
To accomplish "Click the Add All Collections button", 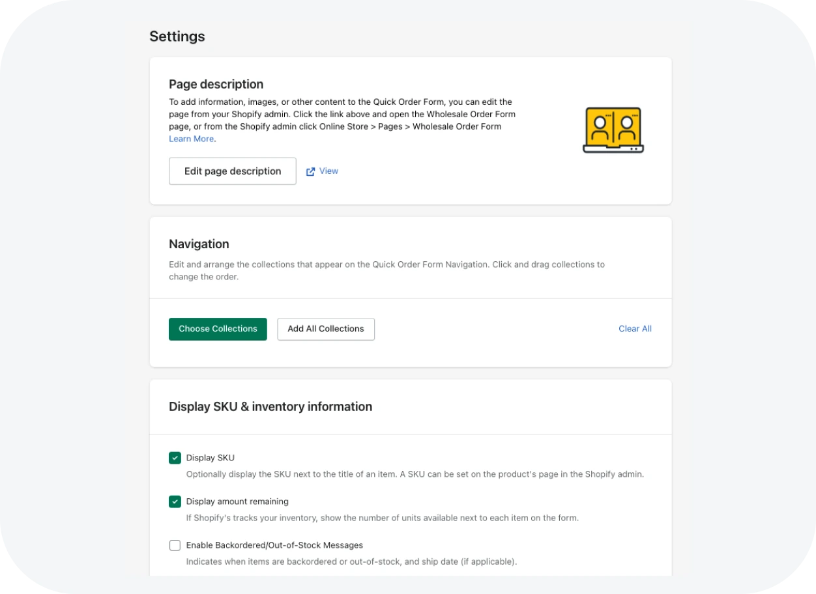I will point(326,329).
